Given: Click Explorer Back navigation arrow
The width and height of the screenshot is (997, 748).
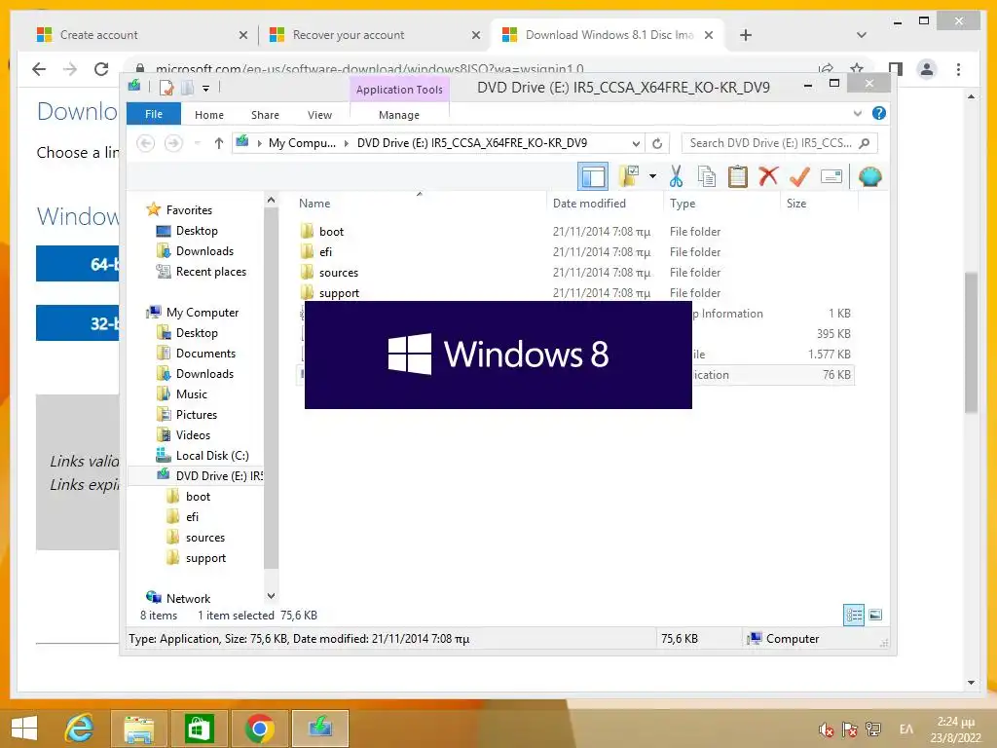Looking at the screenshot, I should tap(146, 143).
